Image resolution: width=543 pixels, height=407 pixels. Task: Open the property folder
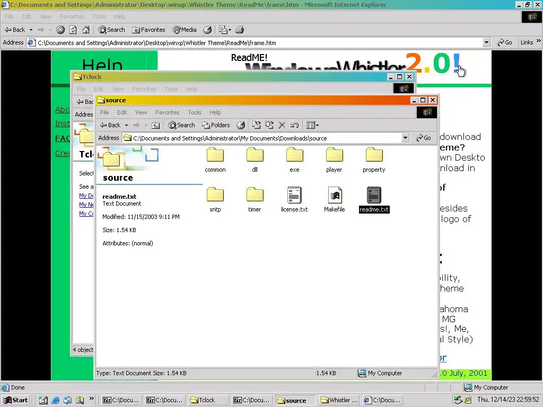point(374,160)
